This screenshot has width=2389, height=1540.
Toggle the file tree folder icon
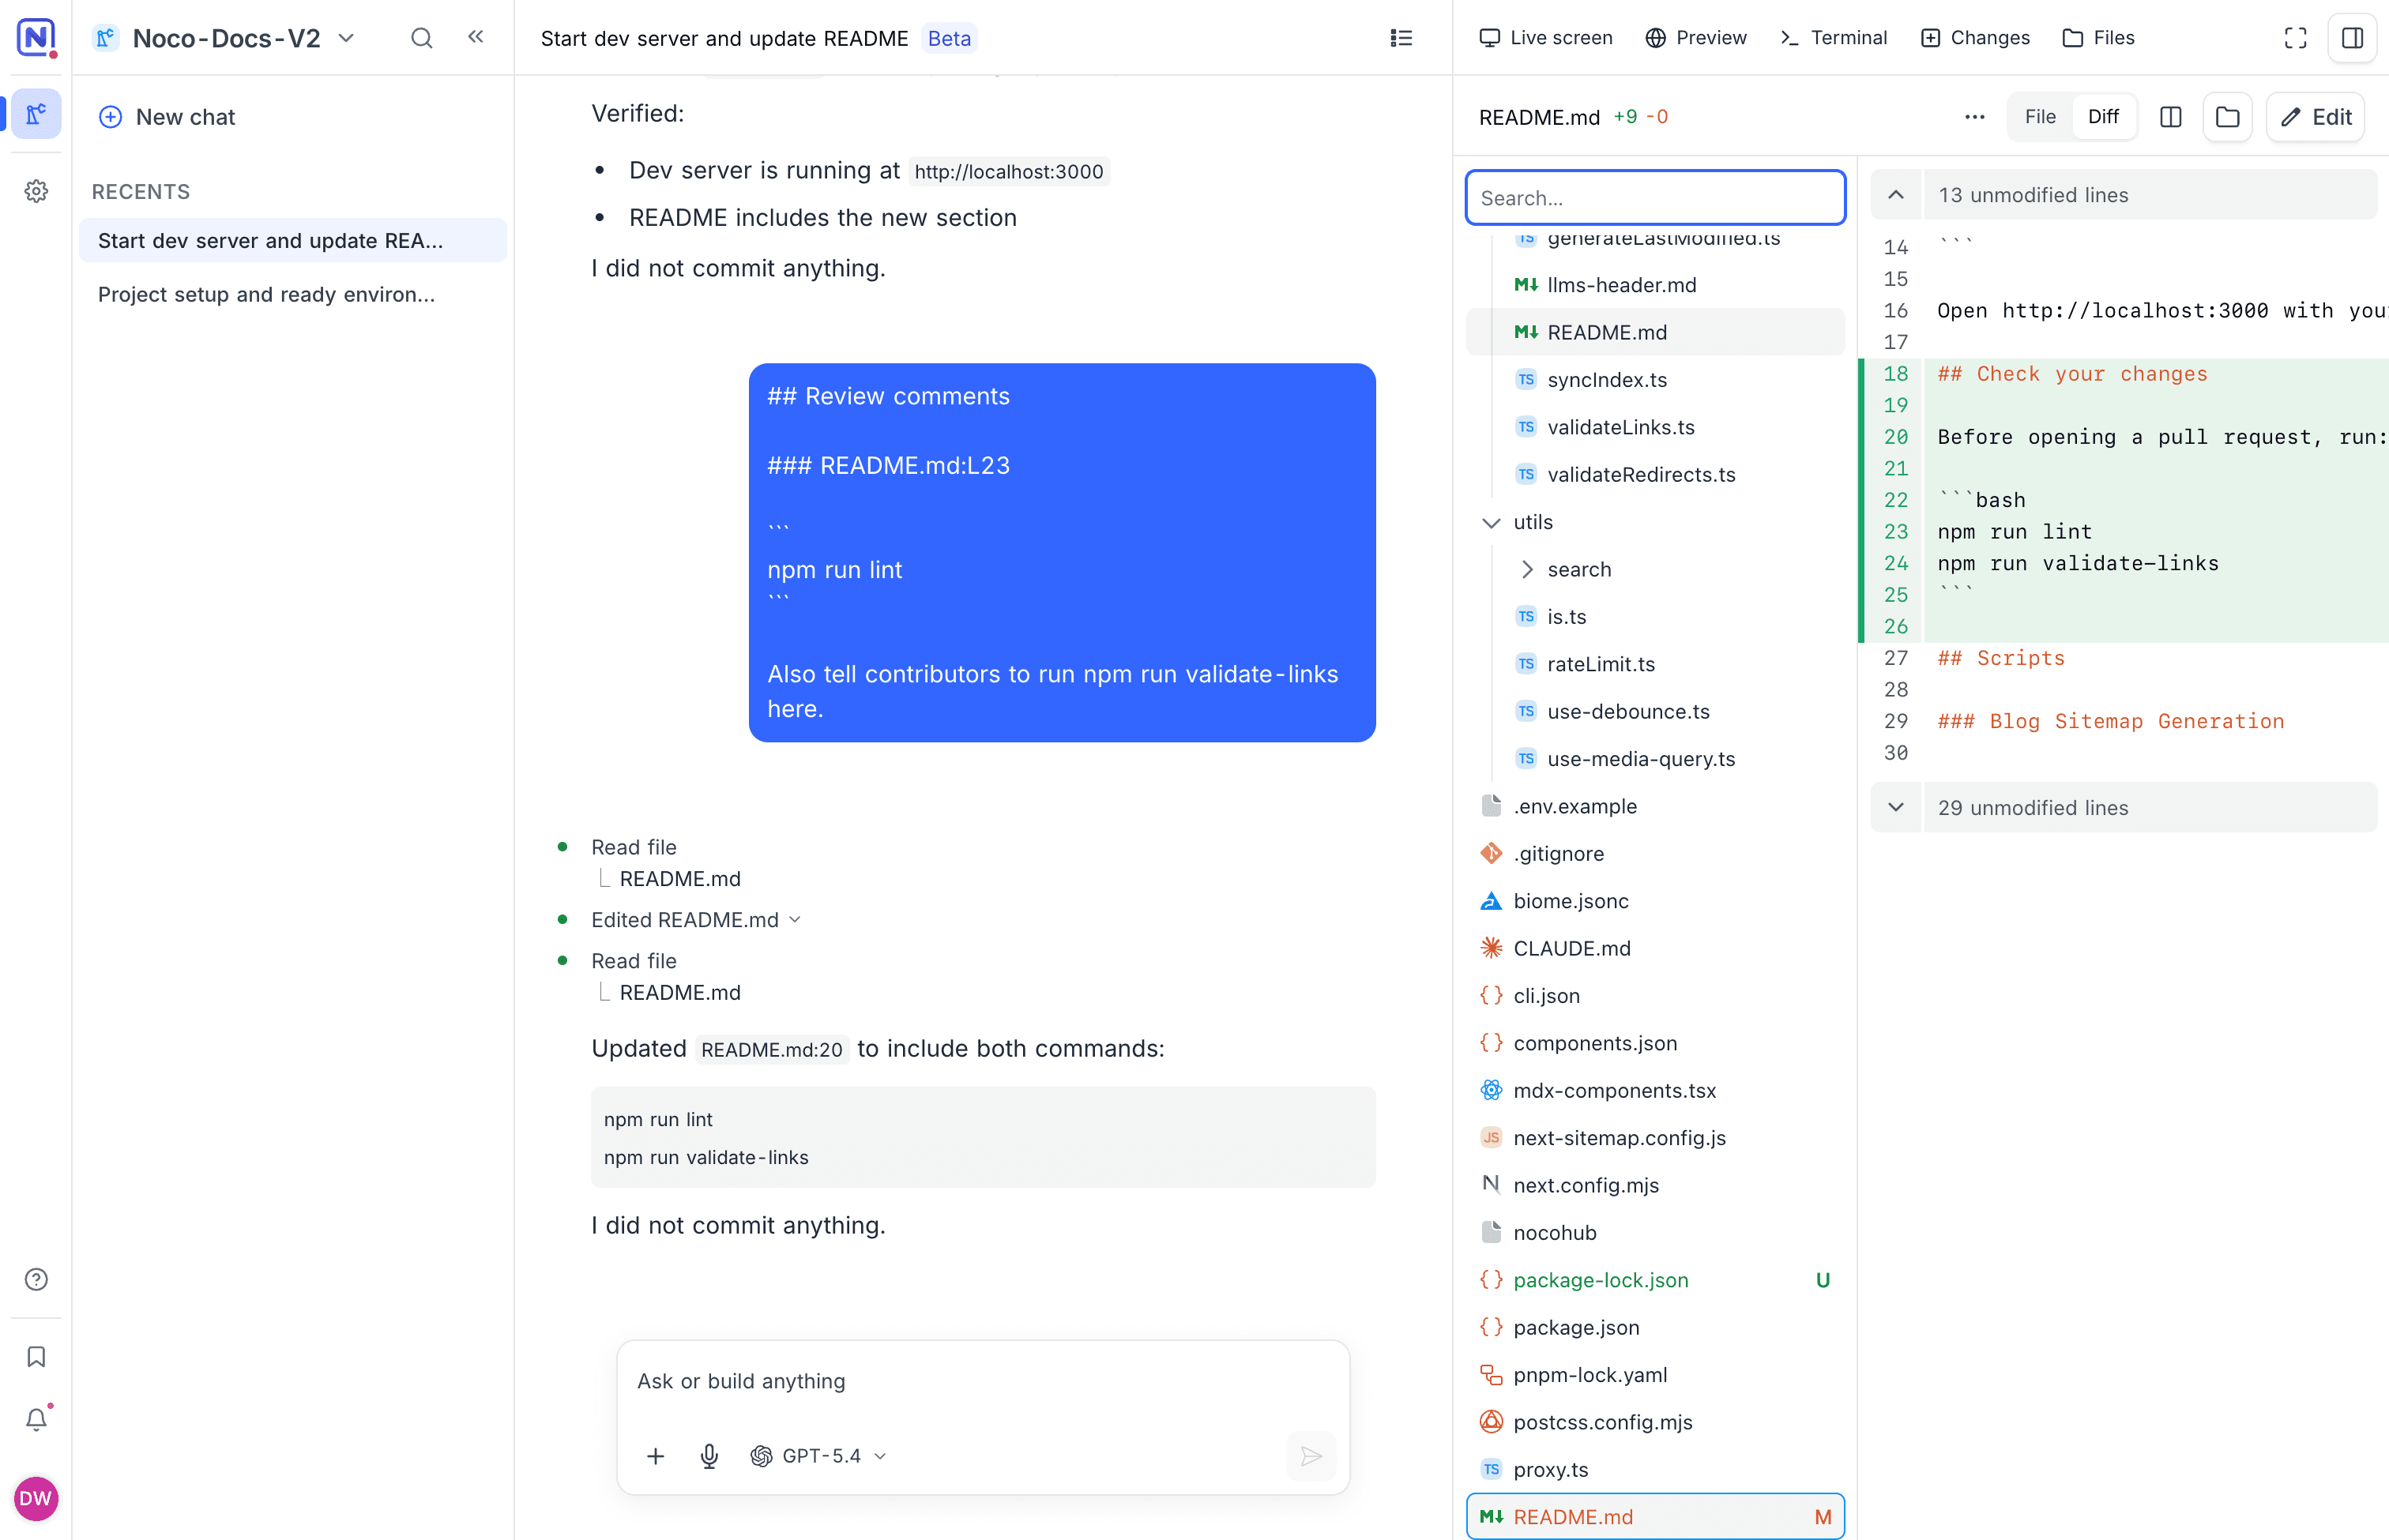(2227, 117)
